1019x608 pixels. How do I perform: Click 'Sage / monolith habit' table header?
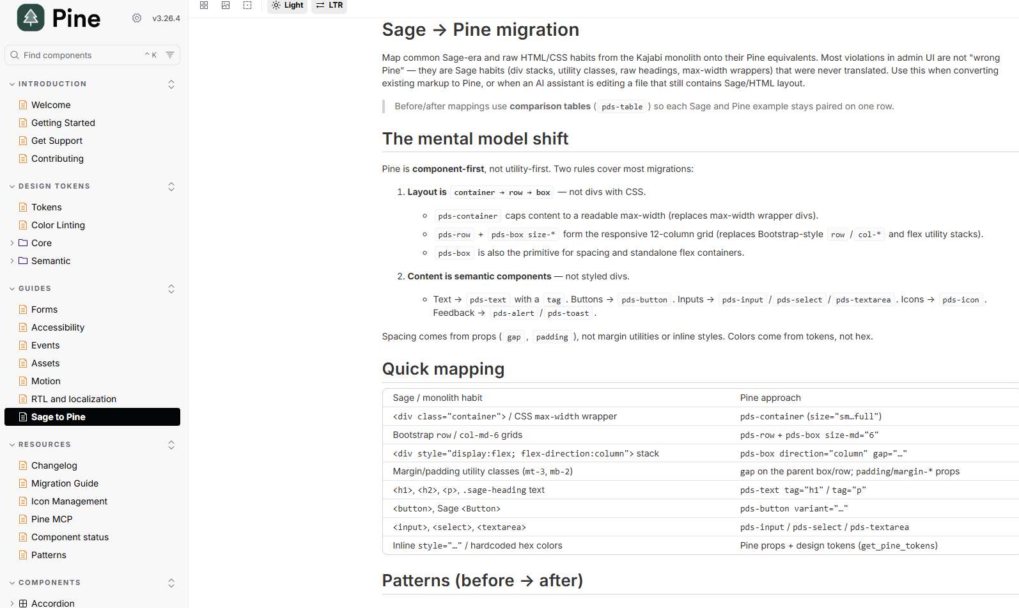click(437, 398)
